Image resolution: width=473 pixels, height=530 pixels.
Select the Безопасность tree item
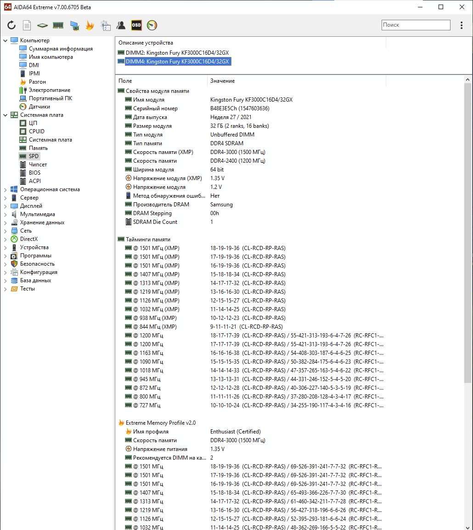(x=37, y=264)
